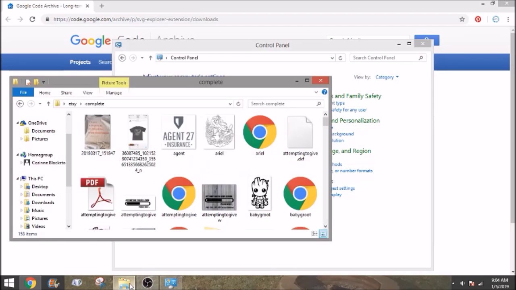
Task: Click the Picture Tools tab
Action: pyautogui.click(x=114, y=83)
